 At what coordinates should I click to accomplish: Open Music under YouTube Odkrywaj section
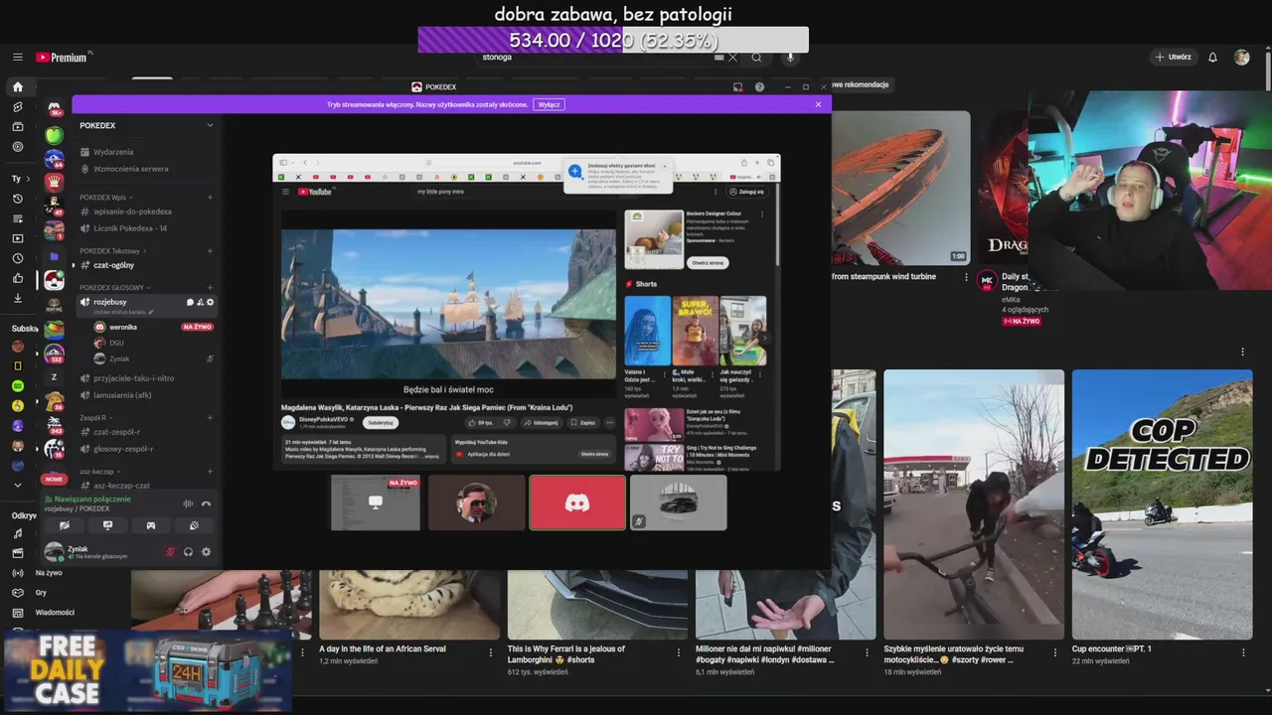click(x=17, y=533)
